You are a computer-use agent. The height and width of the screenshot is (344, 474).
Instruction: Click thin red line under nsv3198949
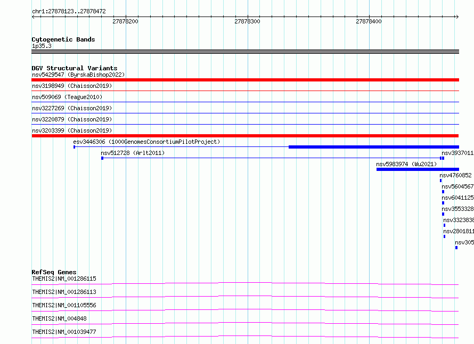click(x=245, y=91)
